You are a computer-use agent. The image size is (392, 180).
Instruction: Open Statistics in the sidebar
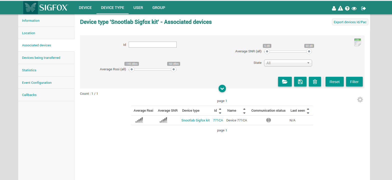[x=46, y=70]
